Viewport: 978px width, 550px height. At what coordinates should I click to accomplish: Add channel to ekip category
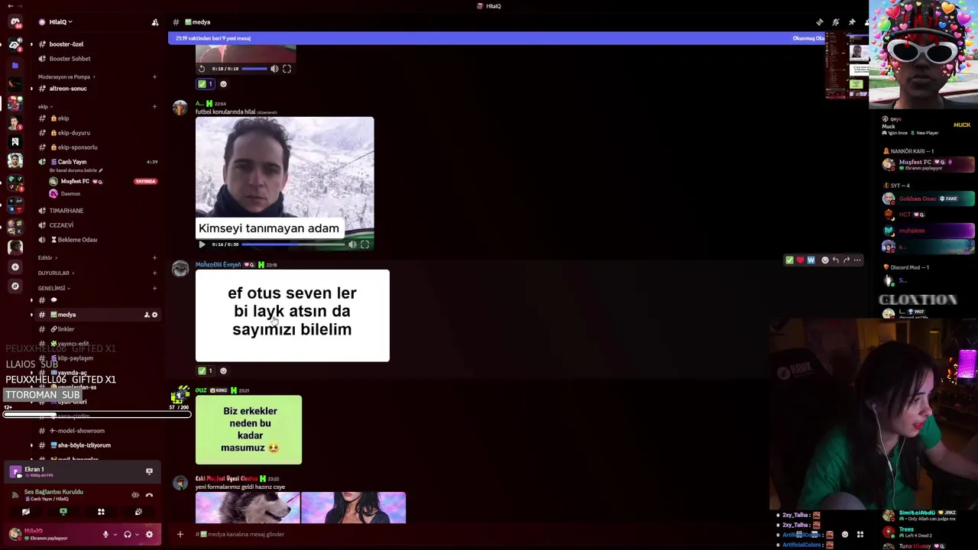click(x=154, y=106)
